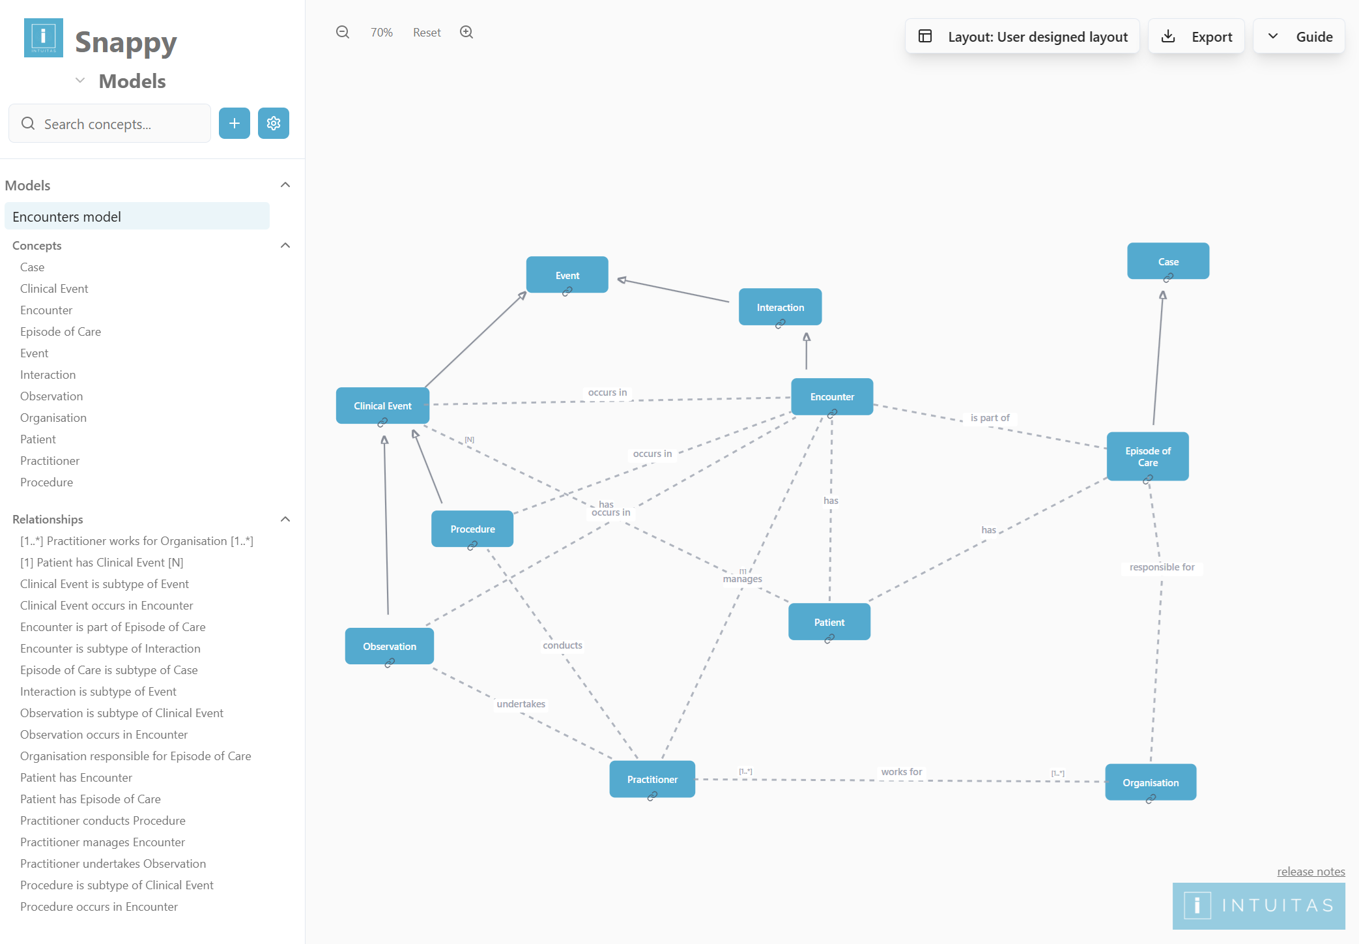Collapse the Concepts section chevron

285,246
